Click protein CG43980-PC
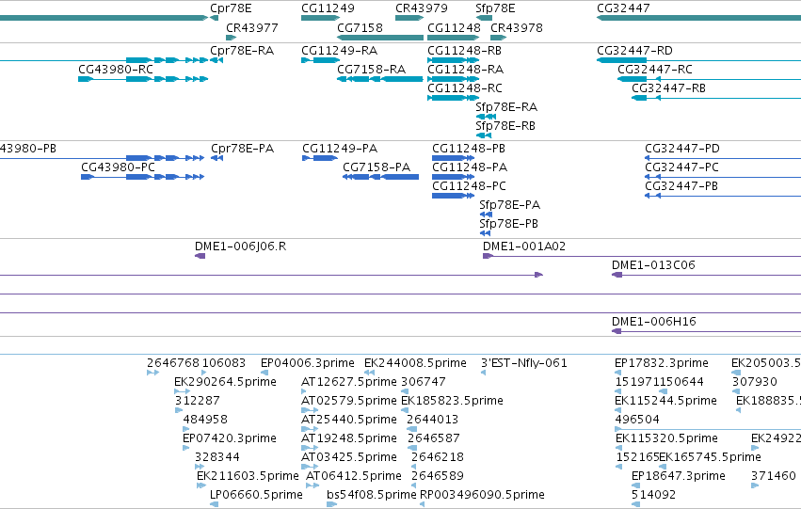 118,167
